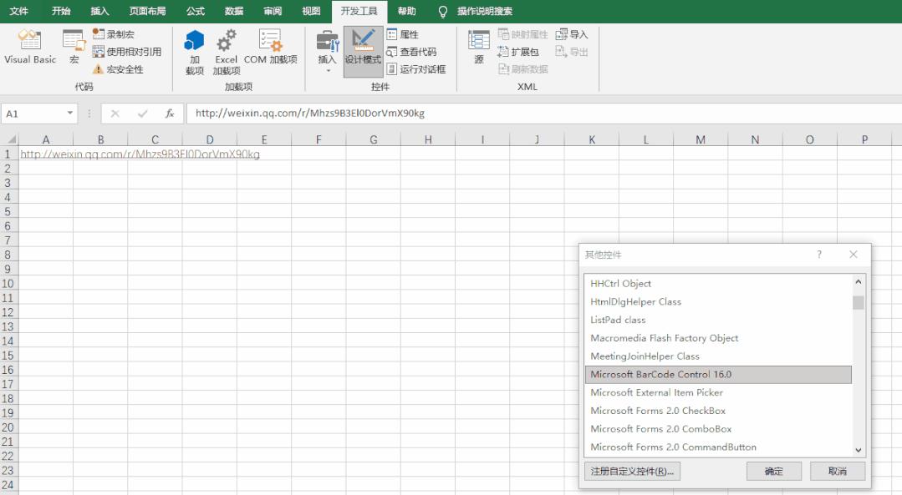Click the dialog help question mark

coord(819,255)
